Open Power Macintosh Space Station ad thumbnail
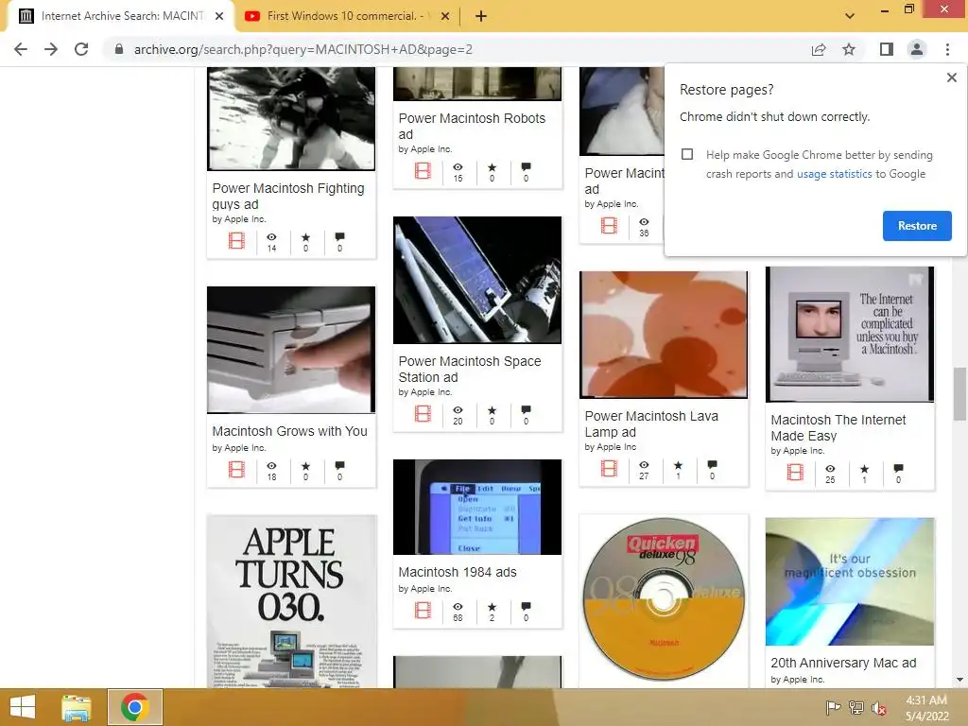 click(477, 280)
